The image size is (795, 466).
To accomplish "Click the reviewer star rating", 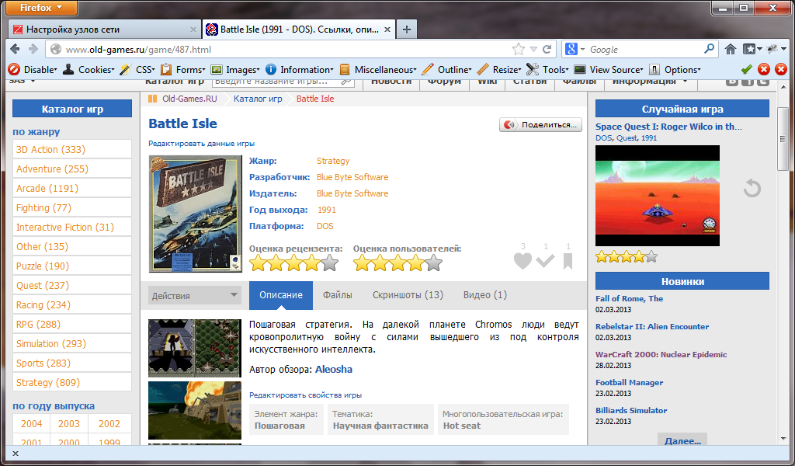I will pyautogui.click(x=294, y=263).
